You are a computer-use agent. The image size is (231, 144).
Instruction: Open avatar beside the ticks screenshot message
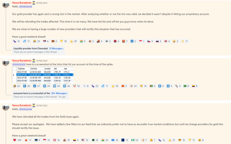tap(6, 63)
